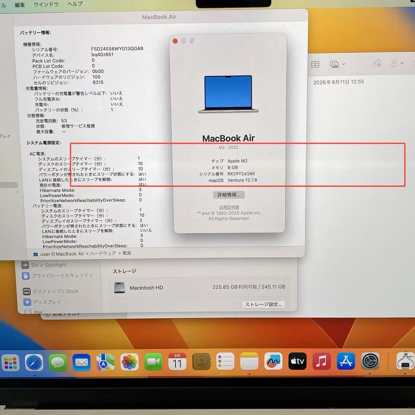Image resolution: width=415 pixels, height=415 pixels.
Task: Click the 修理サービス推奨 status text
Action: pos(78,126)
